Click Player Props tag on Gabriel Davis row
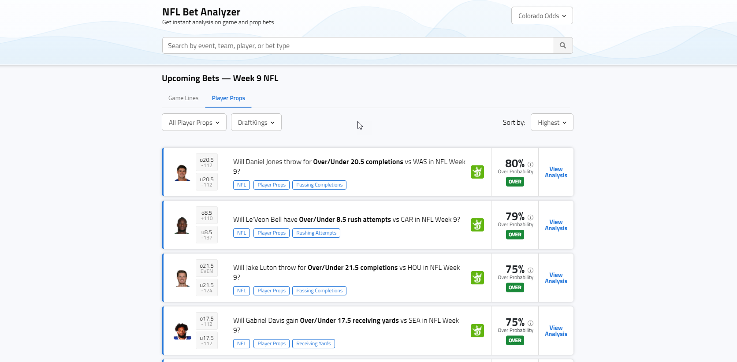 pos(272,344)
